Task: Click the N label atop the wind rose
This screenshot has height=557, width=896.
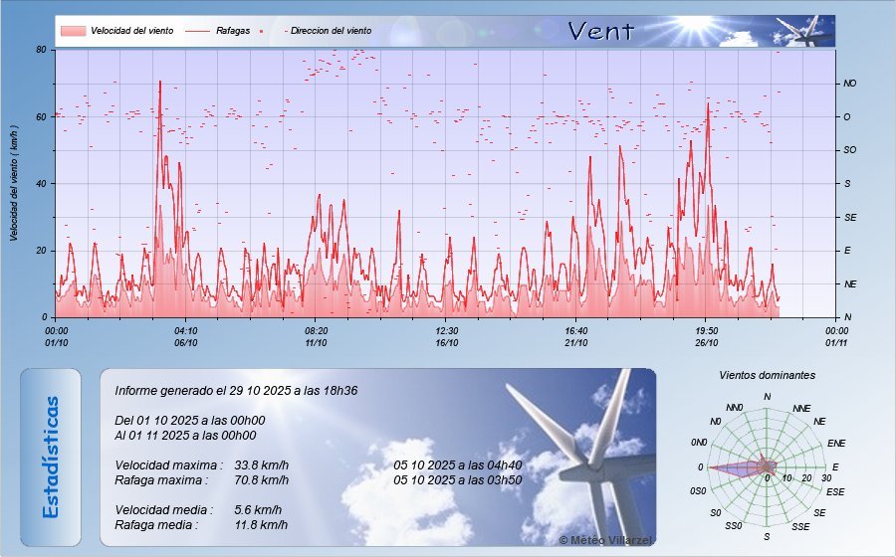Action: (x=767, y=397)
